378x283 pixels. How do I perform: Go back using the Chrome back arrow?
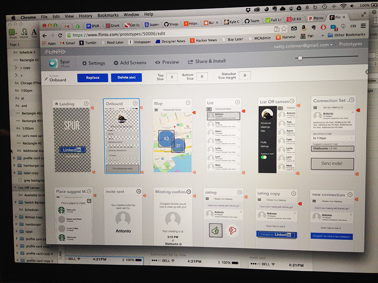click(x=44, y=36)
